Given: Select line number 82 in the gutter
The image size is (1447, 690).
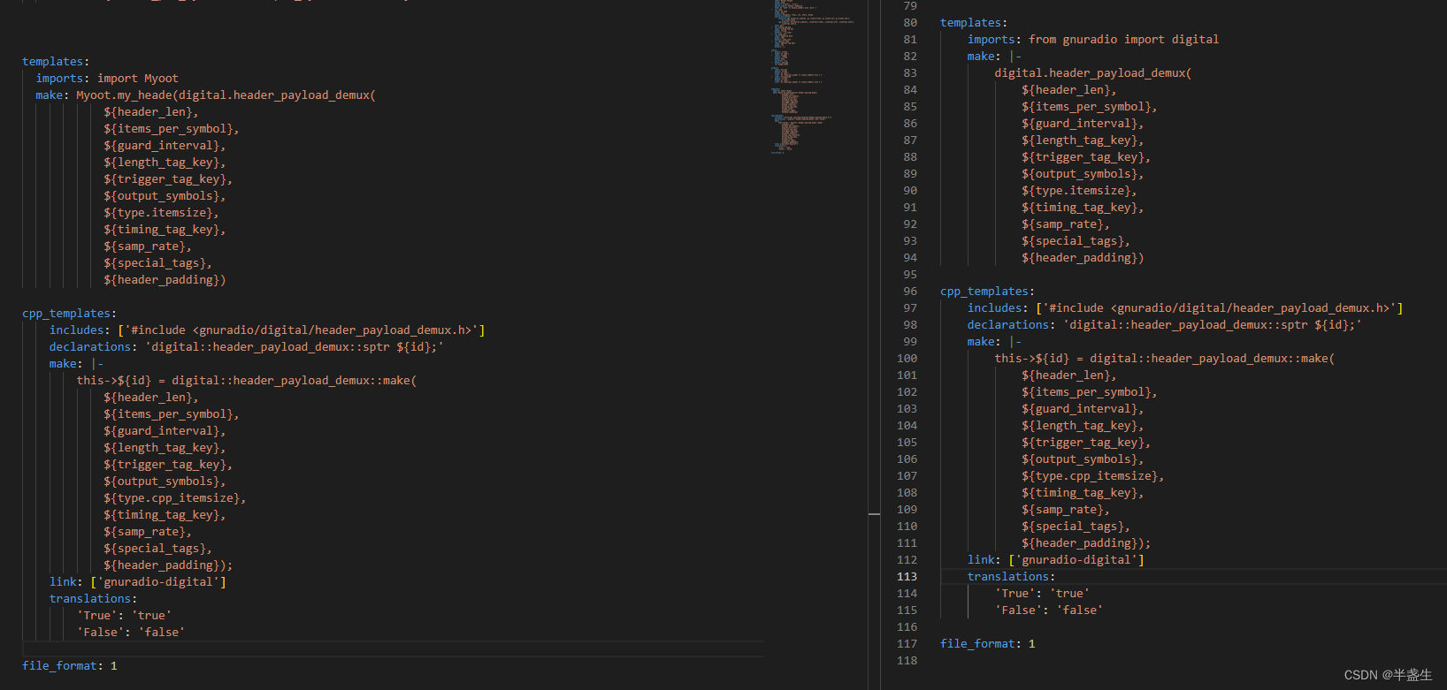Looking at the screenshot, I should click(x=910, y=57).
